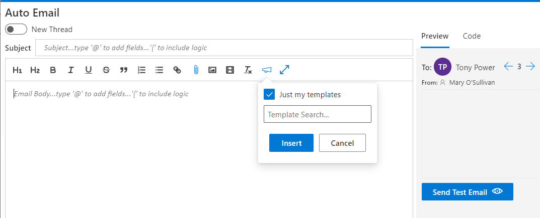Click the TP recipient avatar
The image size is (540, 218).
click(x=442, y=67)
